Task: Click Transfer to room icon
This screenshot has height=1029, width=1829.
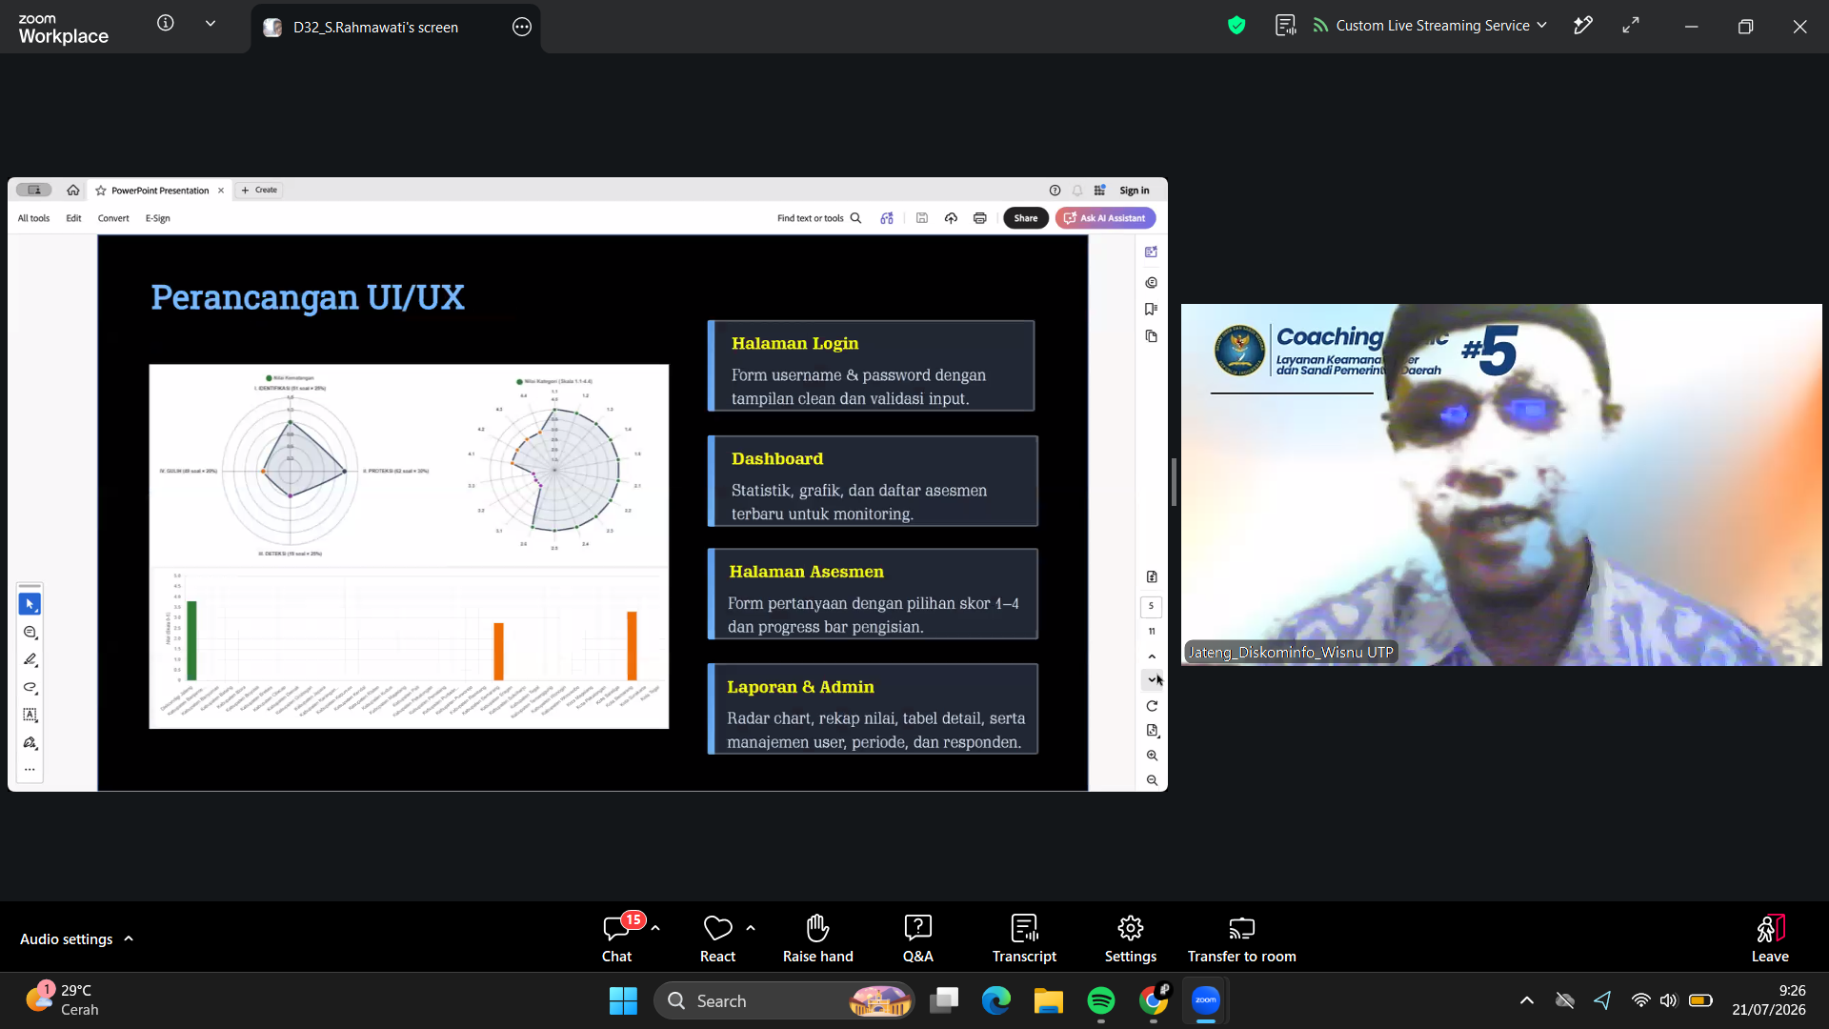Action: tap(1241, 927)
